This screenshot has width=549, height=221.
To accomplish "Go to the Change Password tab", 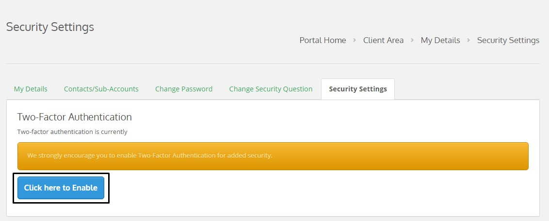I will point(184,89).
